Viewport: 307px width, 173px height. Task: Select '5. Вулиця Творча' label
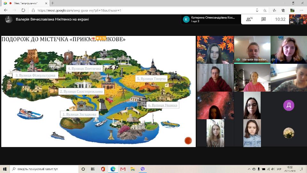coord(151,78)
